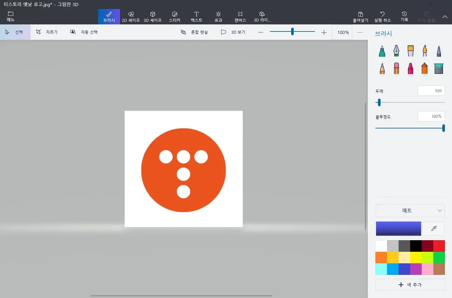Click the 불투명도 opacity slider handle
The height and width of the screenshot is (298, 452).
pyautogui.click(x=444, y=128)
